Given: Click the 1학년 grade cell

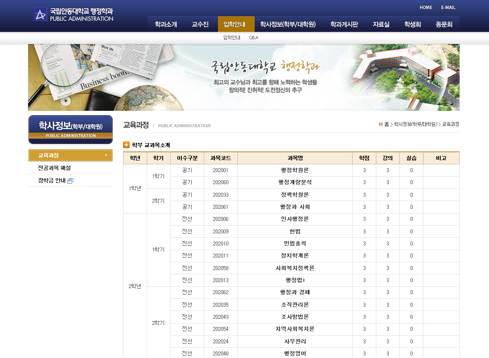Looking at the screenshot, I should point(135,188).
